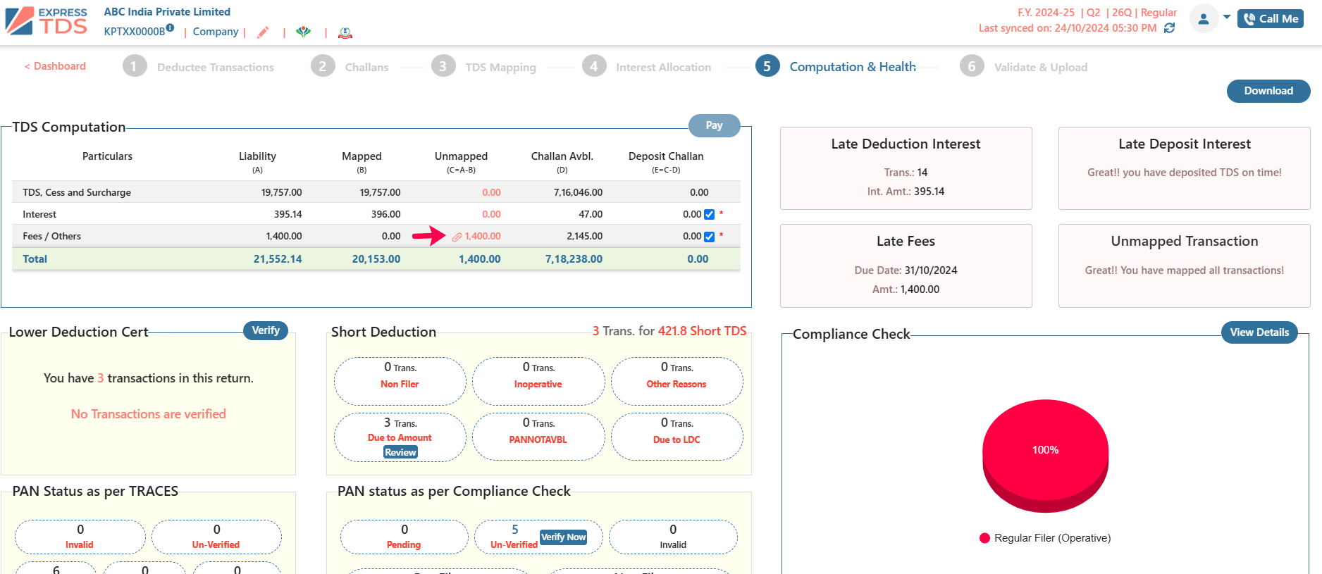
Task: Go to step 1 Deductee Transactions
Action: click(198, 67)
